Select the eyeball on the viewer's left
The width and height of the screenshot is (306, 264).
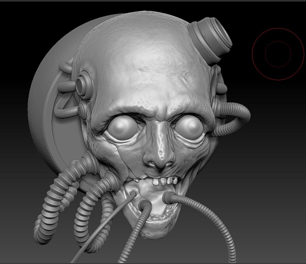[x=122, y=127]
